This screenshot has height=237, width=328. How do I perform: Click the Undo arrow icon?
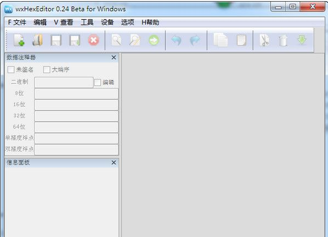pyautogui.click(x=176, y=41)
